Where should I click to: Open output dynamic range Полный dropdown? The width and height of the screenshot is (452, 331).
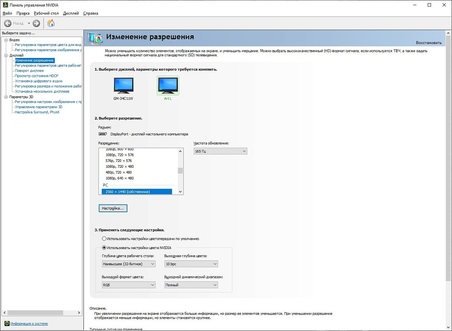pos(191,285)
